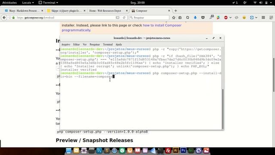The width and height of the screenshot is (275, 155).
Task: Open Atividades overview in top bar
Action: (x=9, y=3)
